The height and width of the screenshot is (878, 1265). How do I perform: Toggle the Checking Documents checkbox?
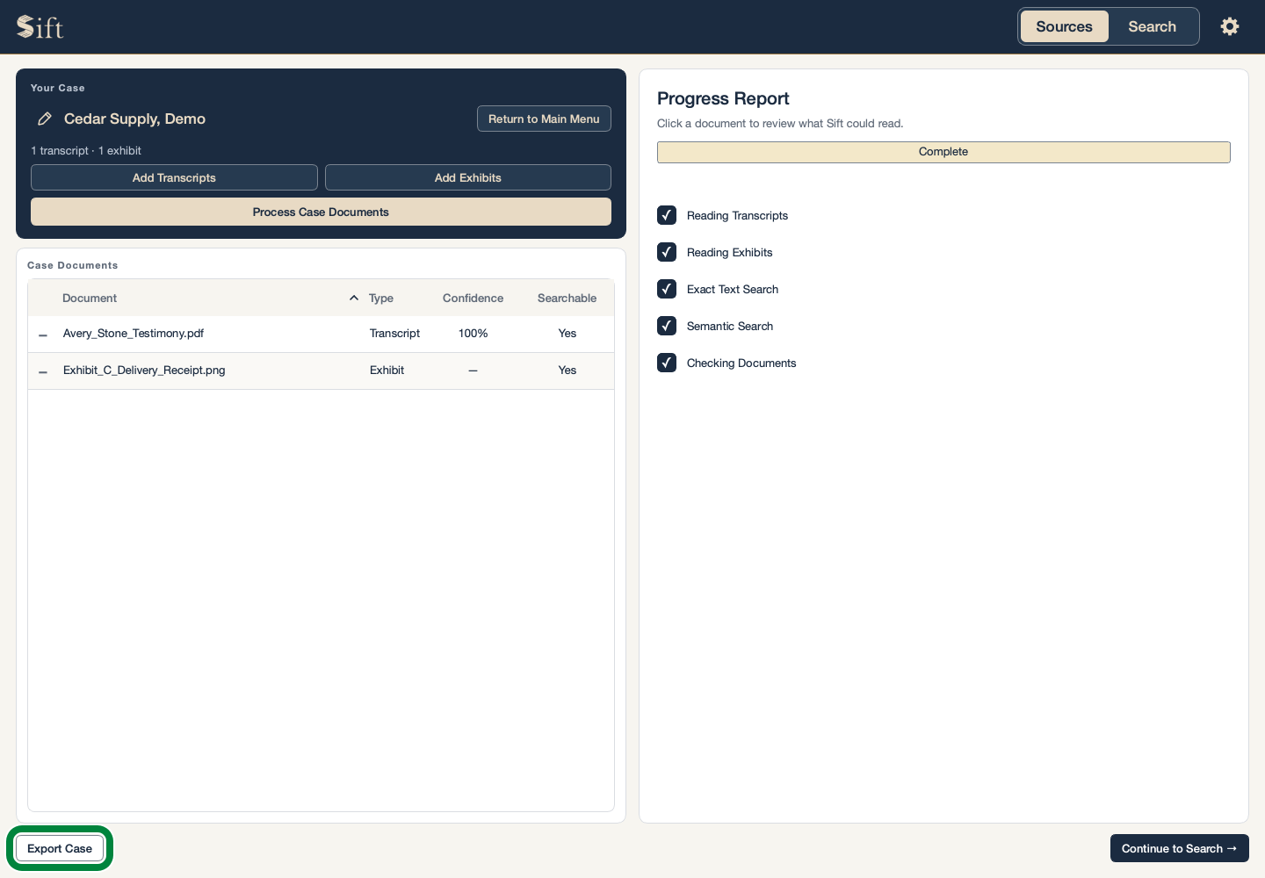click(667, 363)
